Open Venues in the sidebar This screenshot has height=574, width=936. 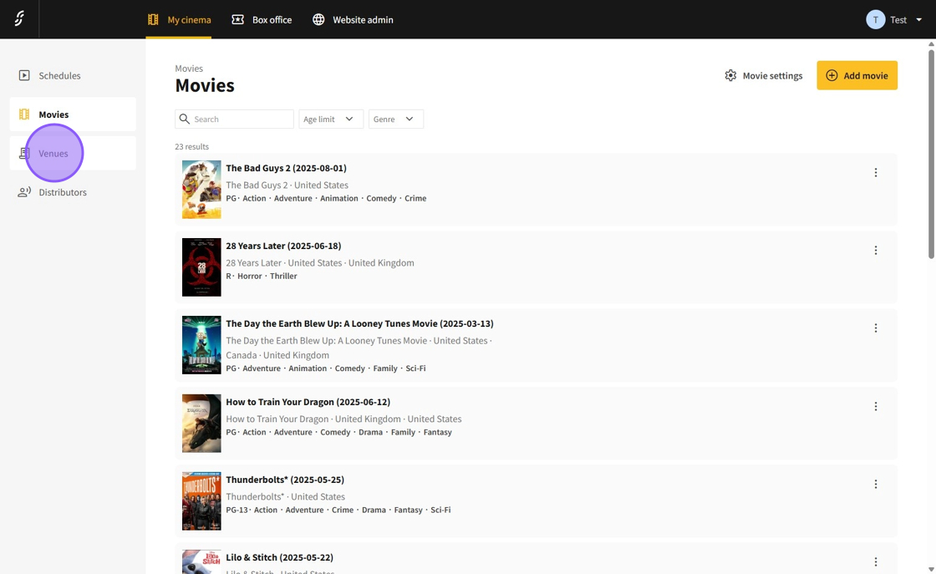coord(53,154)
